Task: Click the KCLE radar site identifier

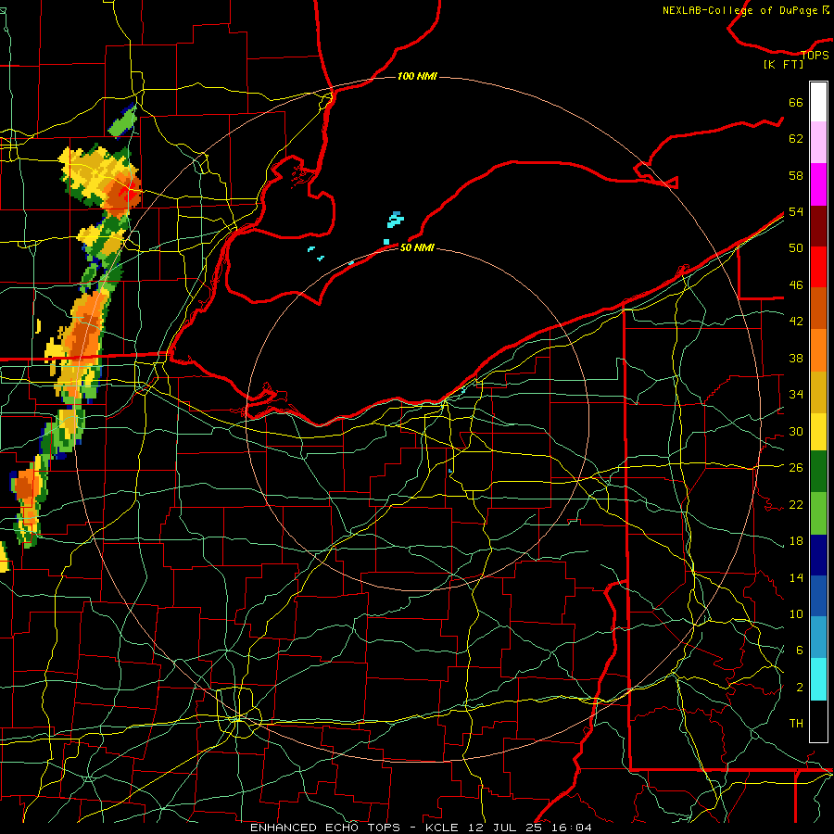Action: click(x=441, y=828)
